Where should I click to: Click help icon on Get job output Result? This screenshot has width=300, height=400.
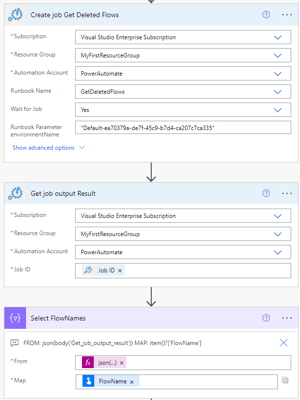(x=266, y=193)
